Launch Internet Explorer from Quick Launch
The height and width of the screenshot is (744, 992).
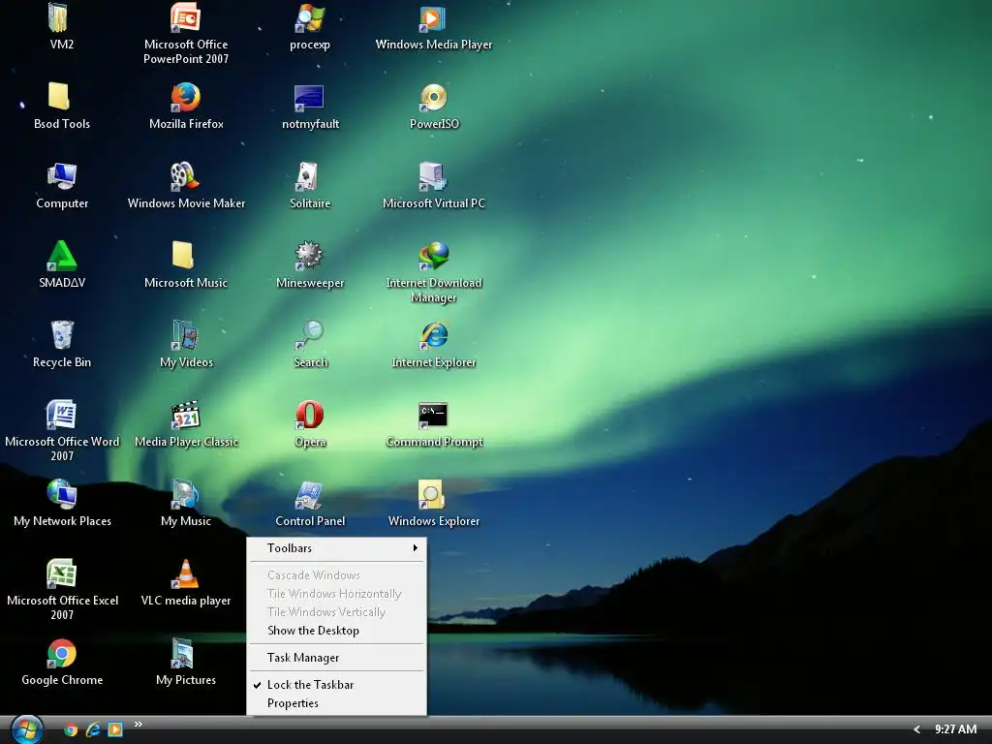(x=93, y=730)
